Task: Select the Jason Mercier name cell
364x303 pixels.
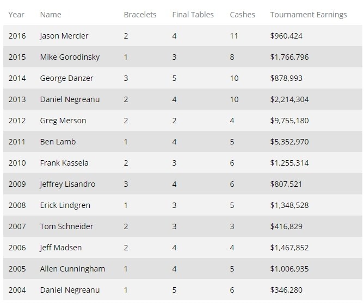Action: tap(64, 36)
